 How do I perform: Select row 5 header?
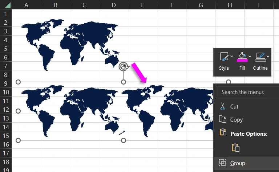click(6, 49)
